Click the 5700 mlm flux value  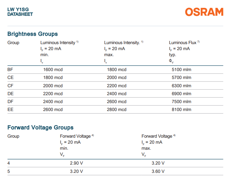[x=182, y=78]
